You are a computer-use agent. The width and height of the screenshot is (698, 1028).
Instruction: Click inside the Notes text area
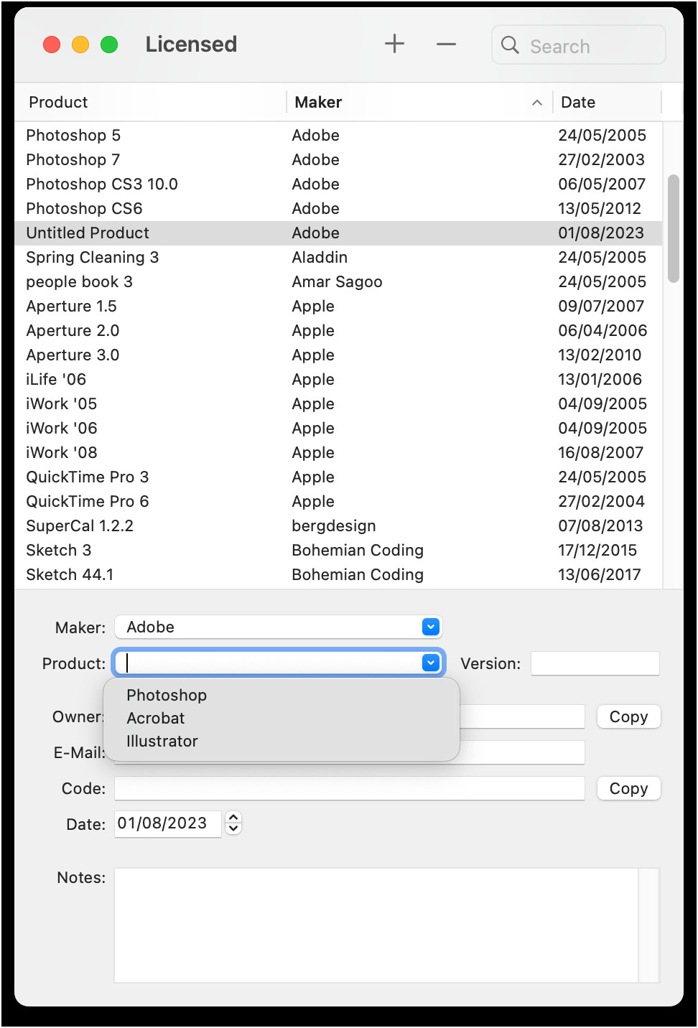coord(376,925)
